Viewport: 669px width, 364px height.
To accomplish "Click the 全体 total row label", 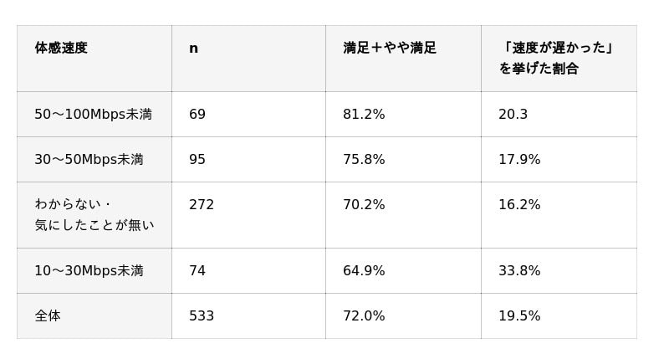I will pyautogui.click(x=94, y=316).
